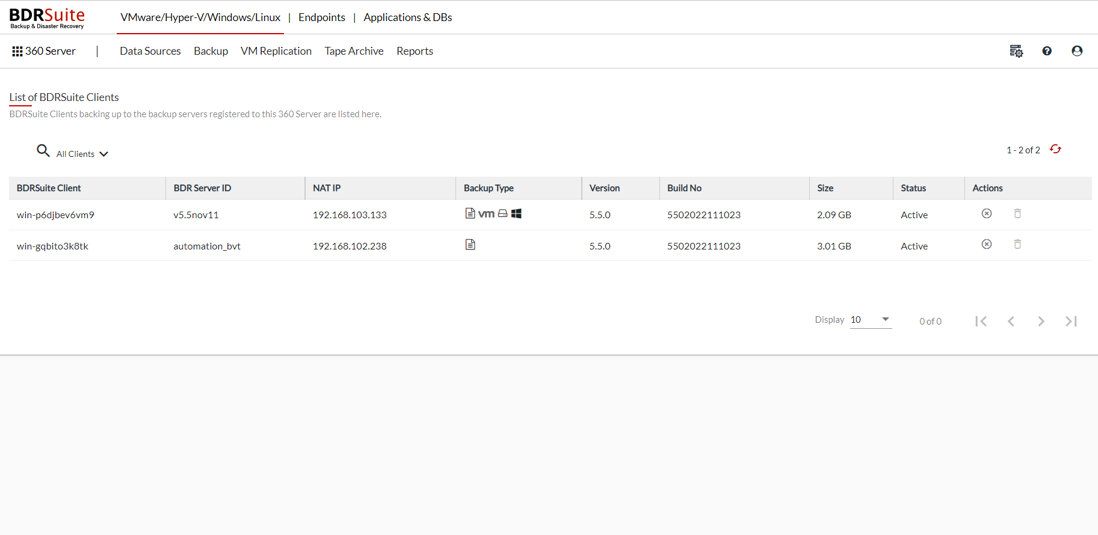Click the VM backup type icon
Image resolution: width=1098 pixels, height=535 pixels.
click(486, 213)
